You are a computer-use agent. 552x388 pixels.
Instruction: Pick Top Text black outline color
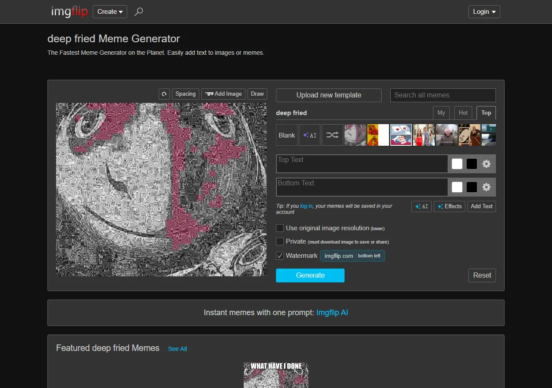(x=472, y=164)
